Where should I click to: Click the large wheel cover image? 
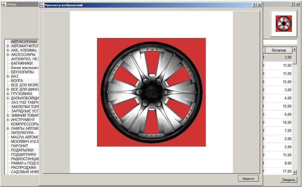click(151, 92)
